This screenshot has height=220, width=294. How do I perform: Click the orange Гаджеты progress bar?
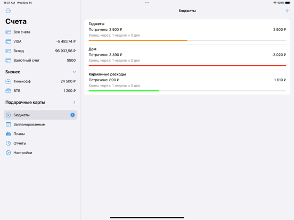138,40
